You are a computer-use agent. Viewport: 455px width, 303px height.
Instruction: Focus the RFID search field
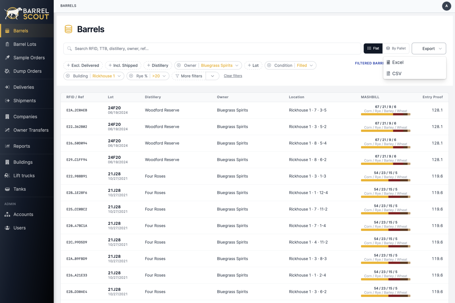tap(212, 49)
